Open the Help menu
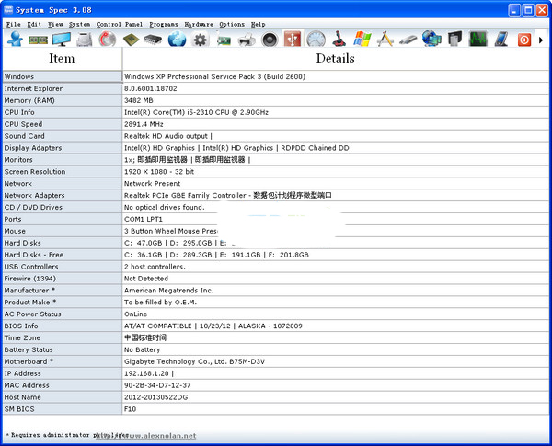Screen dimensions: 552x446 pos(258,24)
